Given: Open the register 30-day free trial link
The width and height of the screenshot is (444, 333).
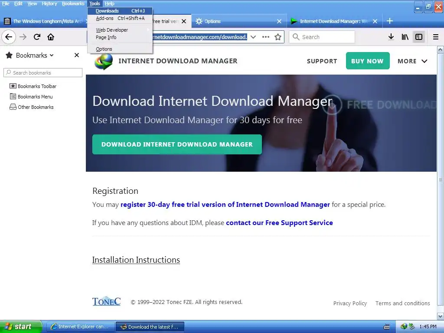Looking at the screenshot, I should [x=225, y=205].
